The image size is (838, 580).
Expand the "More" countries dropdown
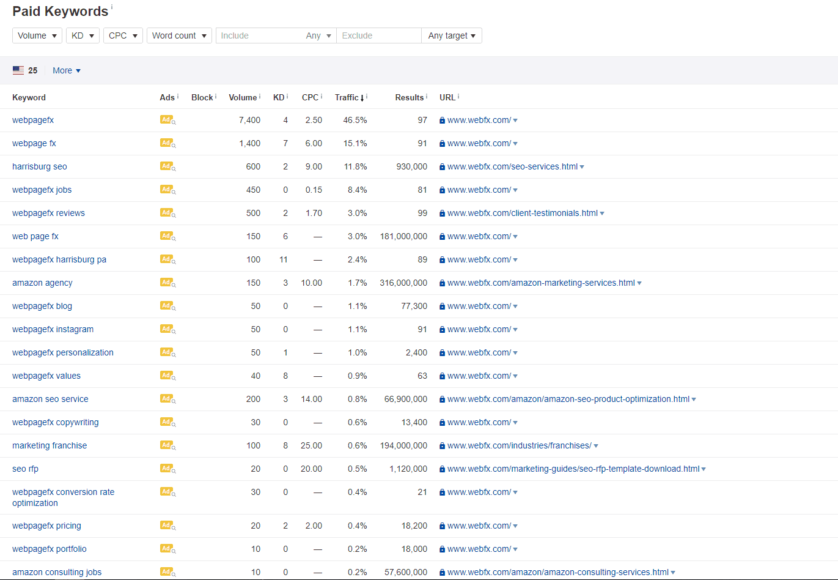tap(66, 70)
